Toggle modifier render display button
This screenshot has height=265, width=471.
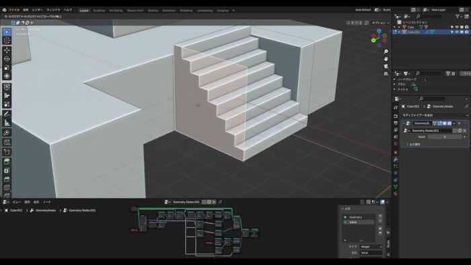click(449, 123)
